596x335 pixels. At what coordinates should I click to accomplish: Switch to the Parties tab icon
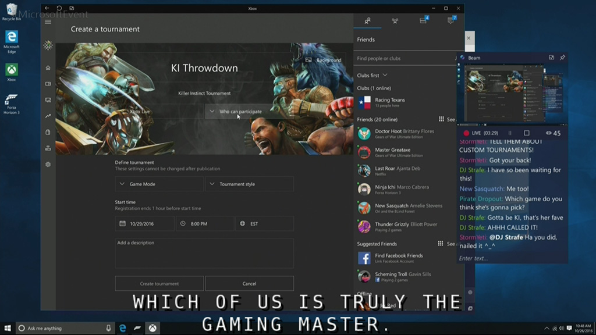pos(395,21)
